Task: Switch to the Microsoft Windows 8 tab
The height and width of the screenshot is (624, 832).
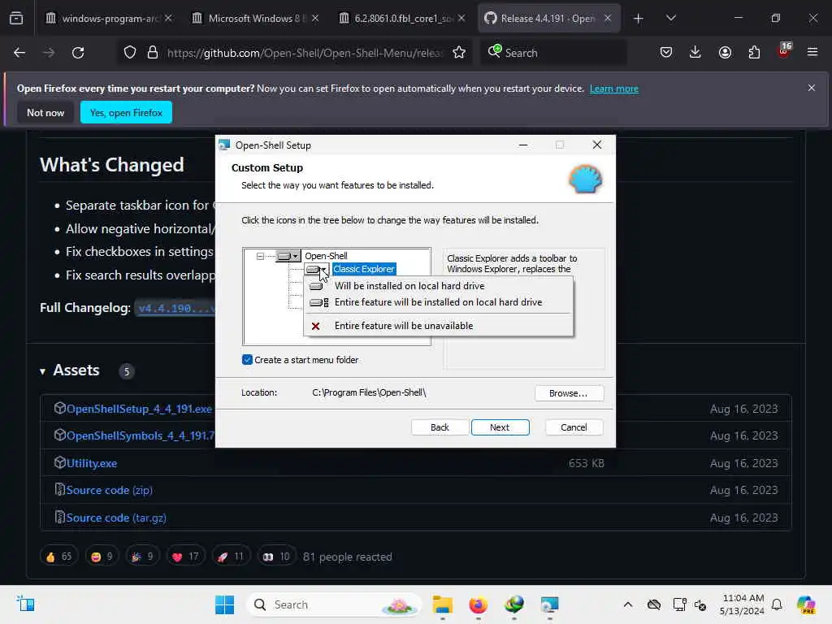Action: 256,19
